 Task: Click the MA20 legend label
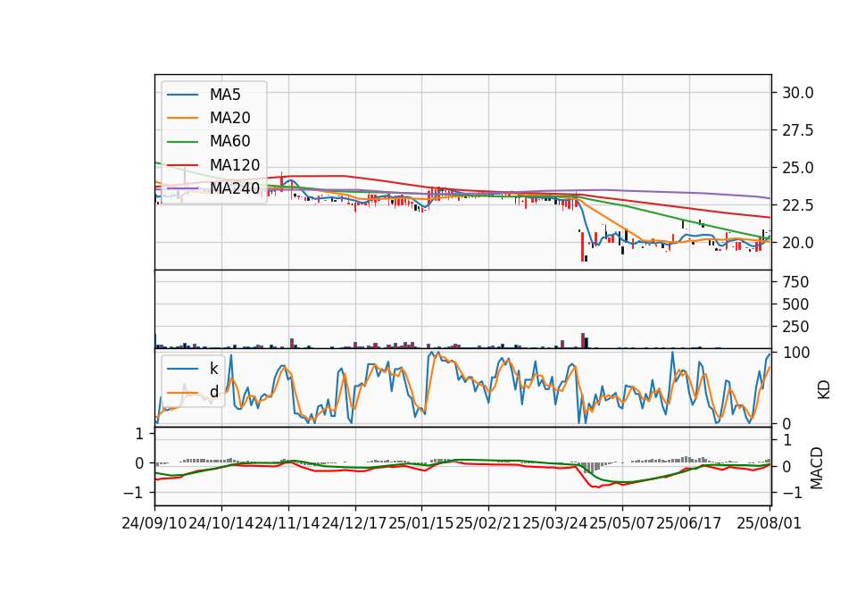(x=229, y=118)
